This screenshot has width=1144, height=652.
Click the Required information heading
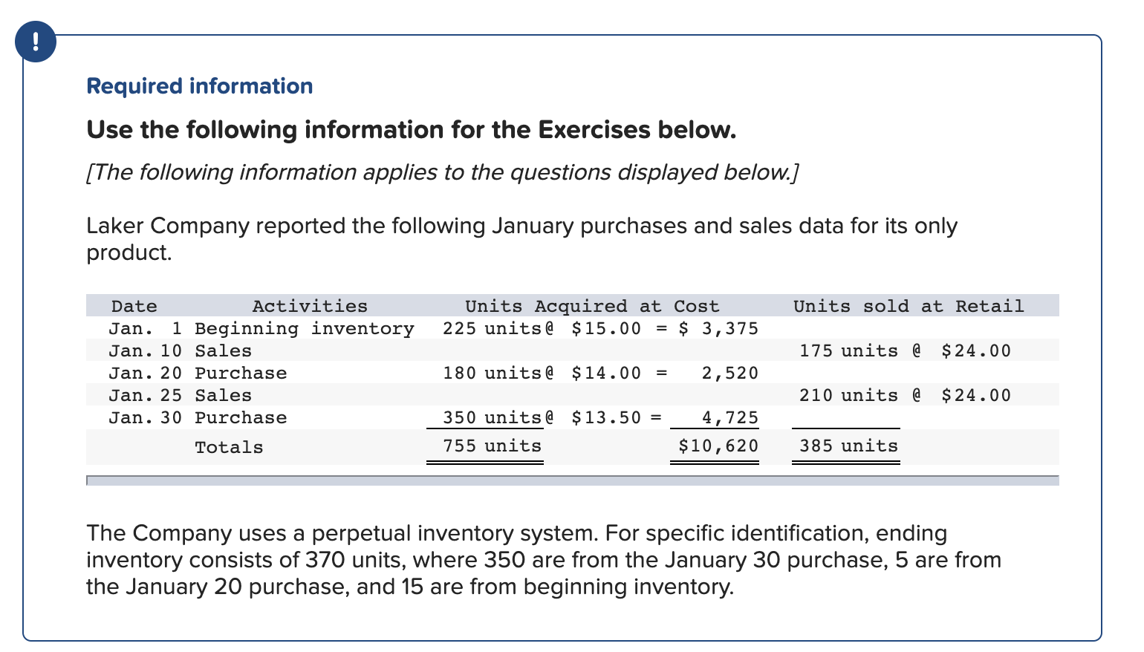click(200, 86)
